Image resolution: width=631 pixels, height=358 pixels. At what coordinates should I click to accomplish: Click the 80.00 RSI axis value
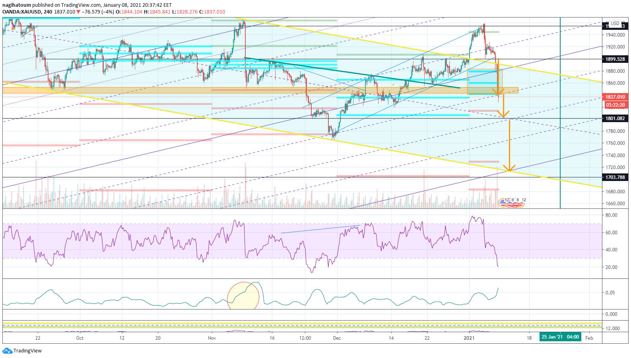[x=611, y=215]
